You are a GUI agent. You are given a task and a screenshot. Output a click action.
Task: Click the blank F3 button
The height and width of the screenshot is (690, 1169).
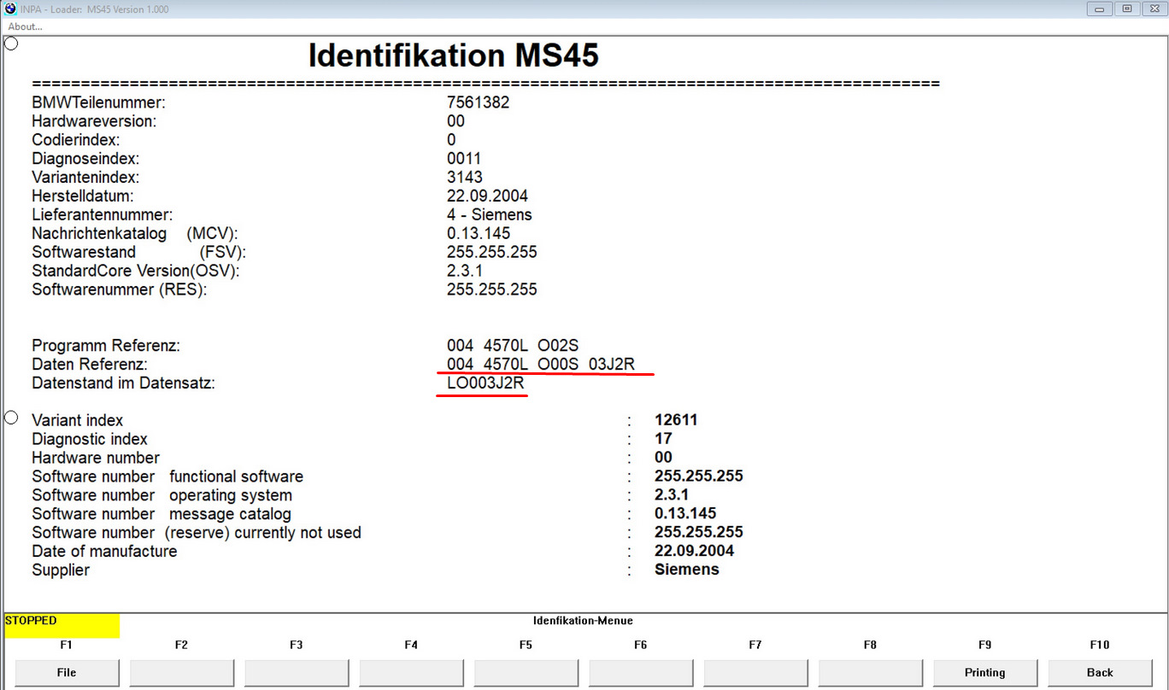(x=297, y=673)
